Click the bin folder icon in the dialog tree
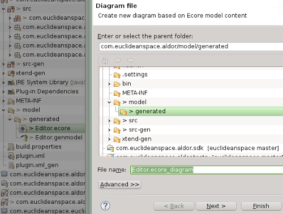 117,84
